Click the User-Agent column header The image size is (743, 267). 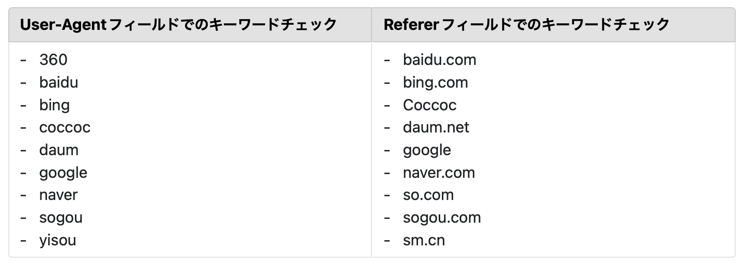(178, 25)
